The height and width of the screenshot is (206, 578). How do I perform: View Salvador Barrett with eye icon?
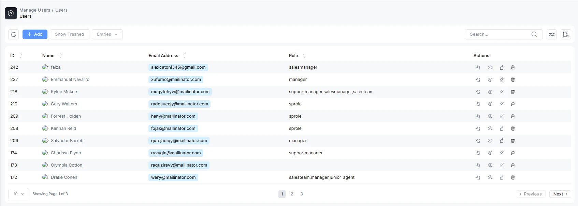tap(490, 141)
